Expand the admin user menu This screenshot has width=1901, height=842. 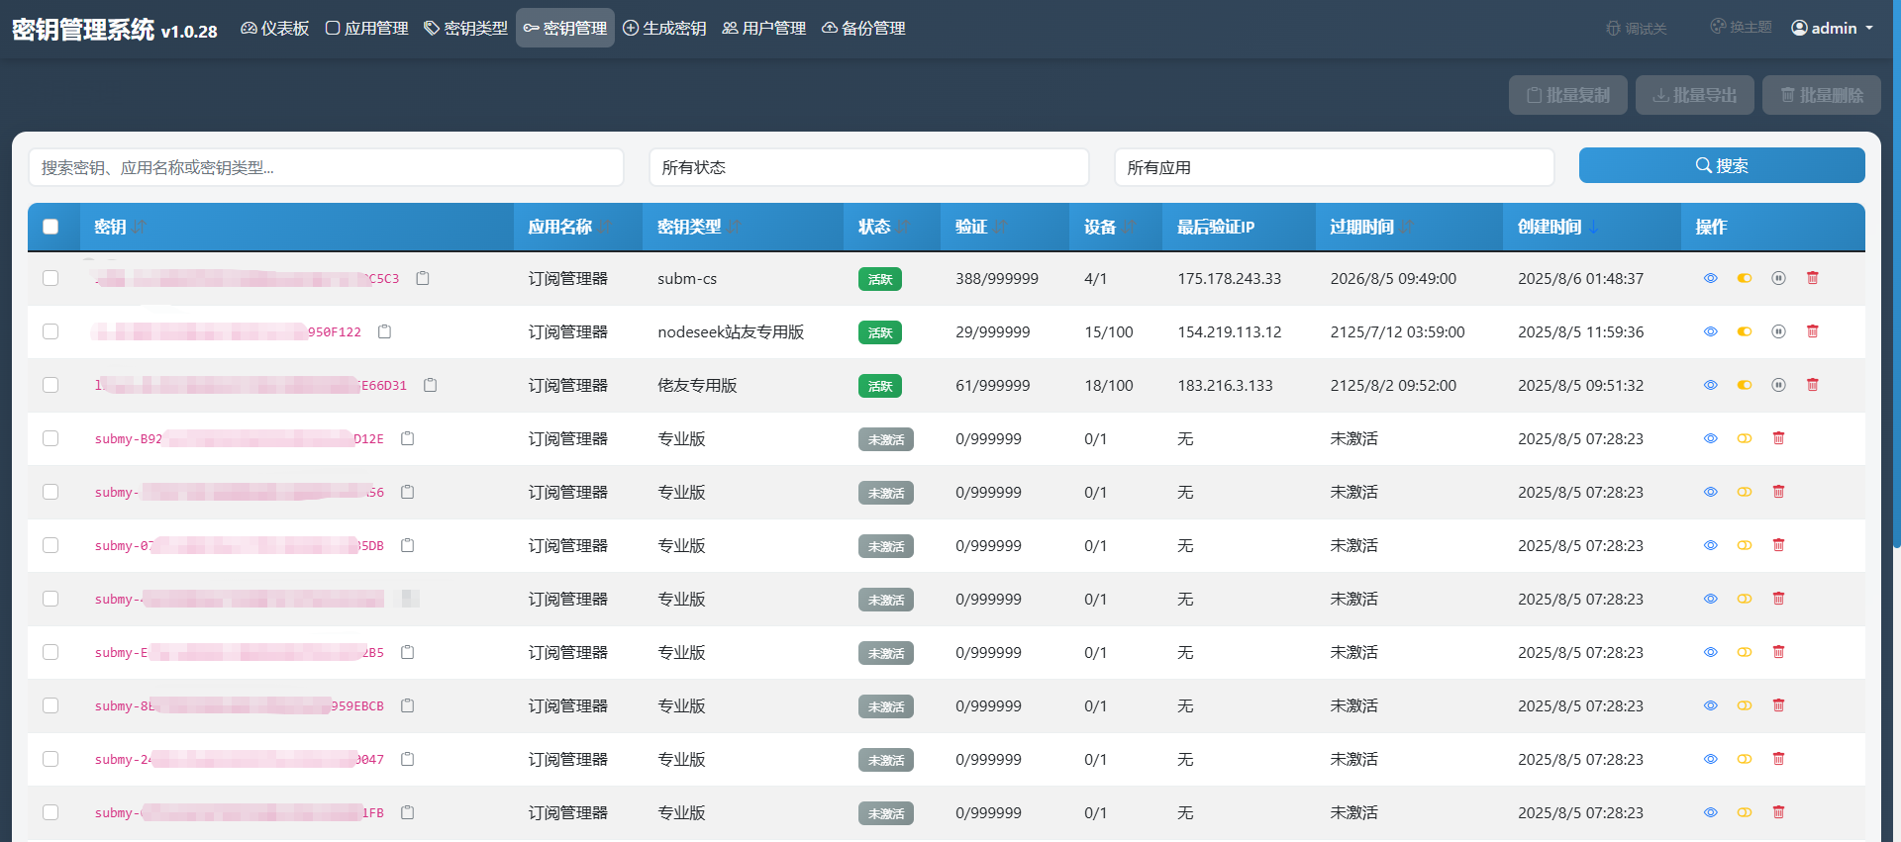pyautogui.click(x=1833, y=28)
